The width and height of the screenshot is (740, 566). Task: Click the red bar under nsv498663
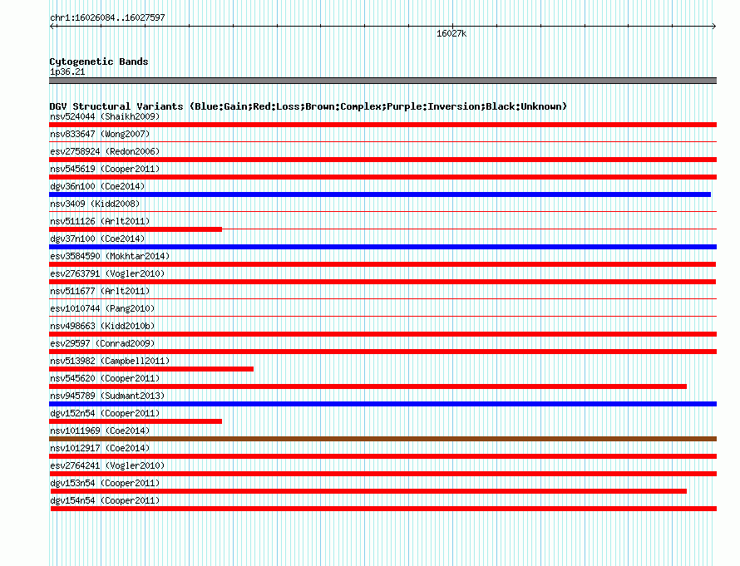pyautogui.click(x=382, y=334)
